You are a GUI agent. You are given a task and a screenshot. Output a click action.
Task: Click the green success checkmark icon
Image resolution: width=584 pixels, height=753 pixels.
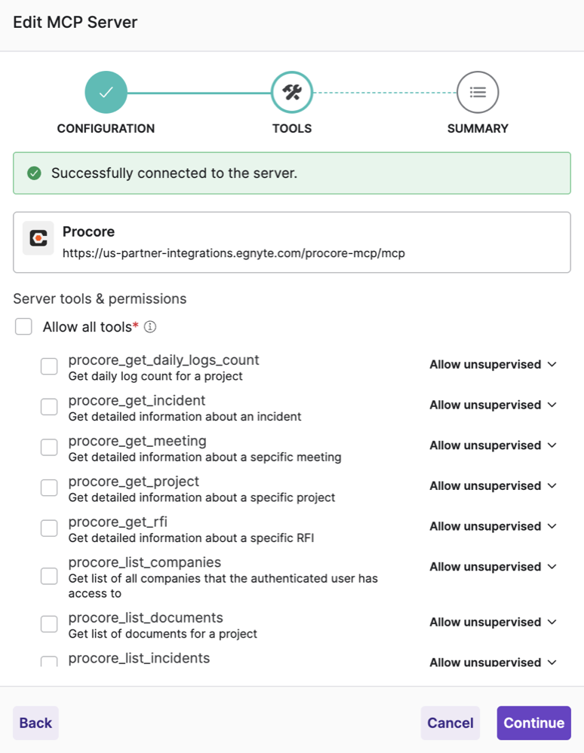tap(34, 173)
